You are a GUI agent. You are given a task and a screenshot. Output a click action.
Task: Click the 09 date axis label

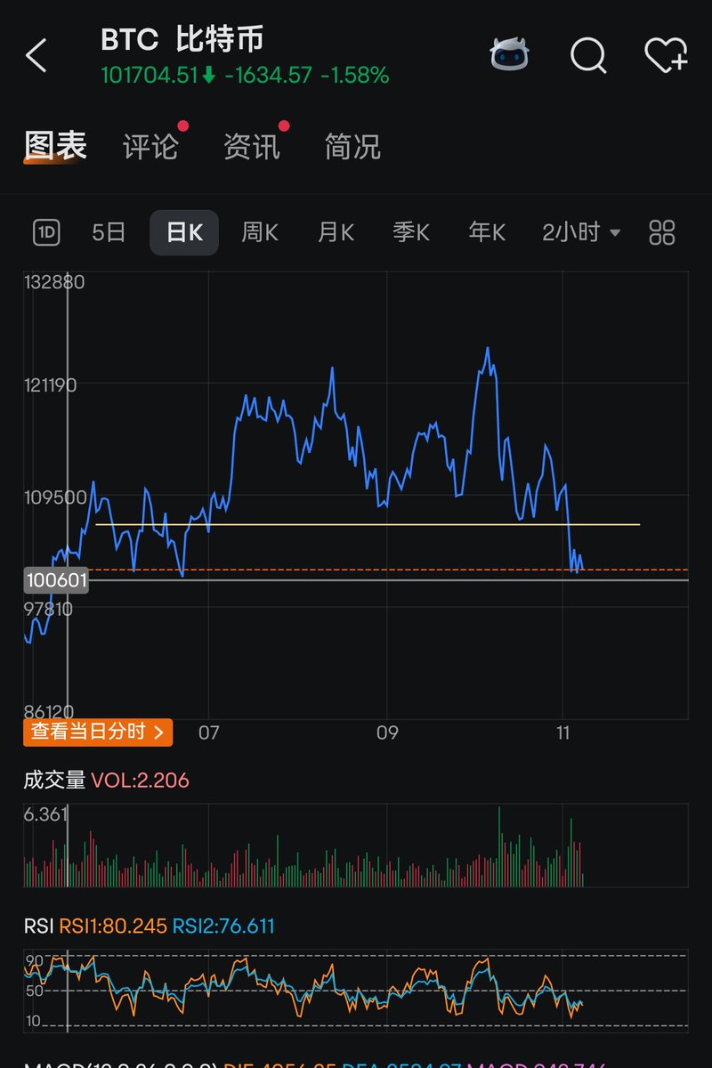[387, 733]
